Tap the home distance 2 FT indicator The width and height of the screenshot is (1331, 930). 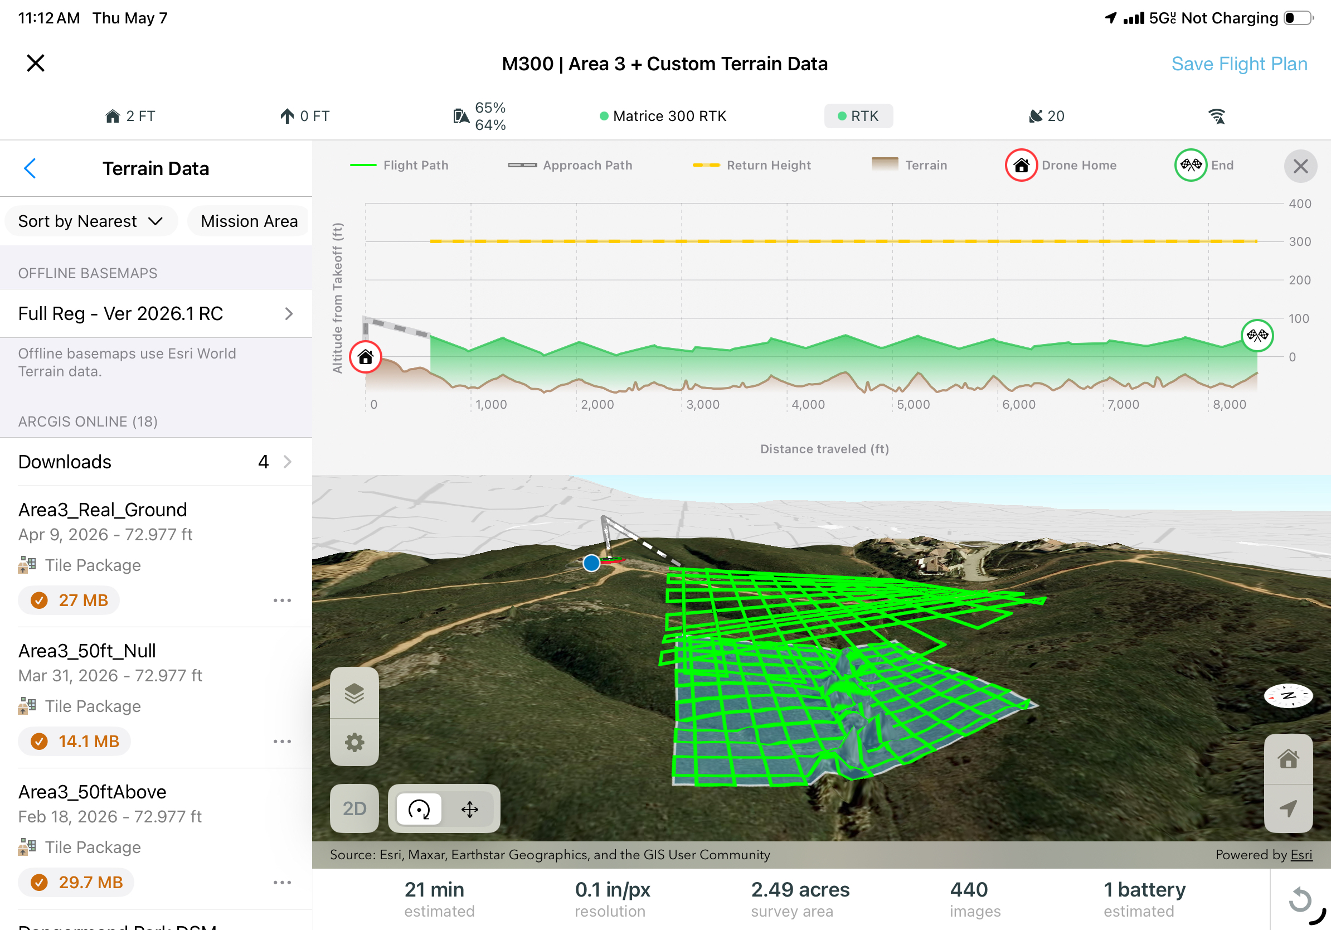point(130,116)
